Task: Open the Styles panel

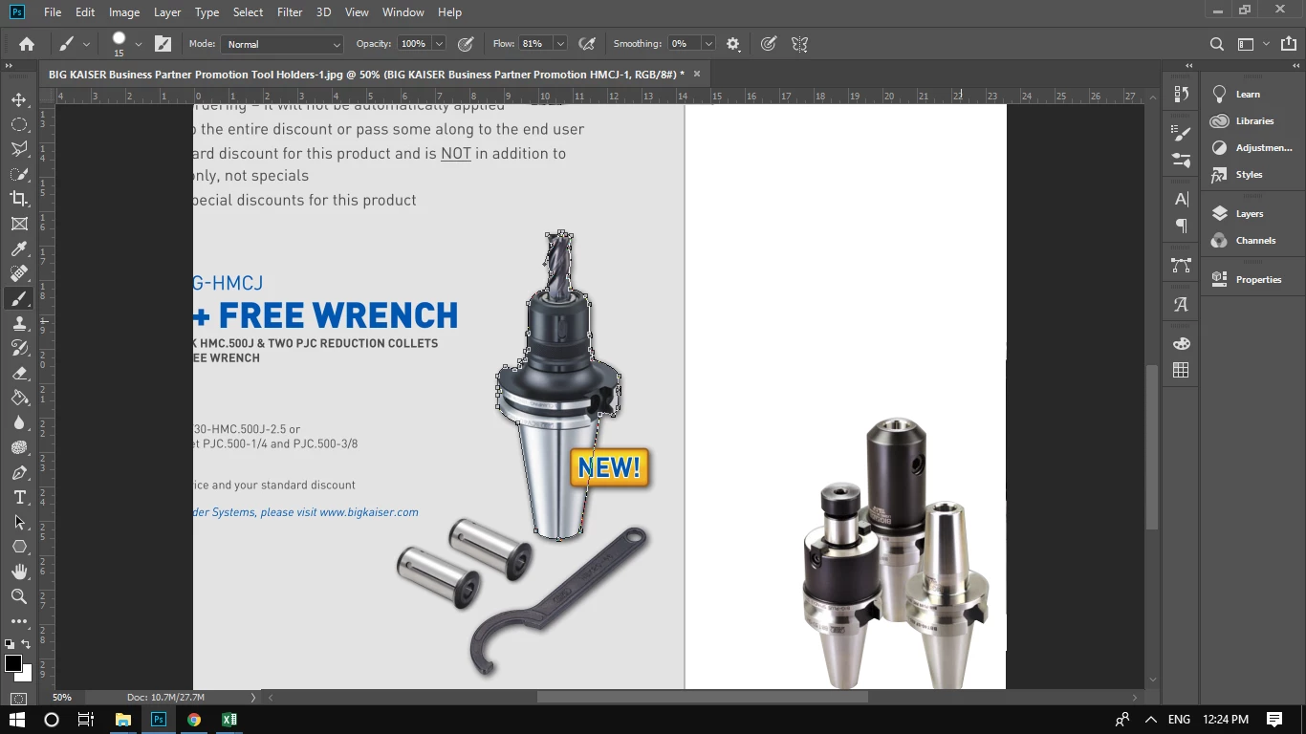Action: 1249,175
